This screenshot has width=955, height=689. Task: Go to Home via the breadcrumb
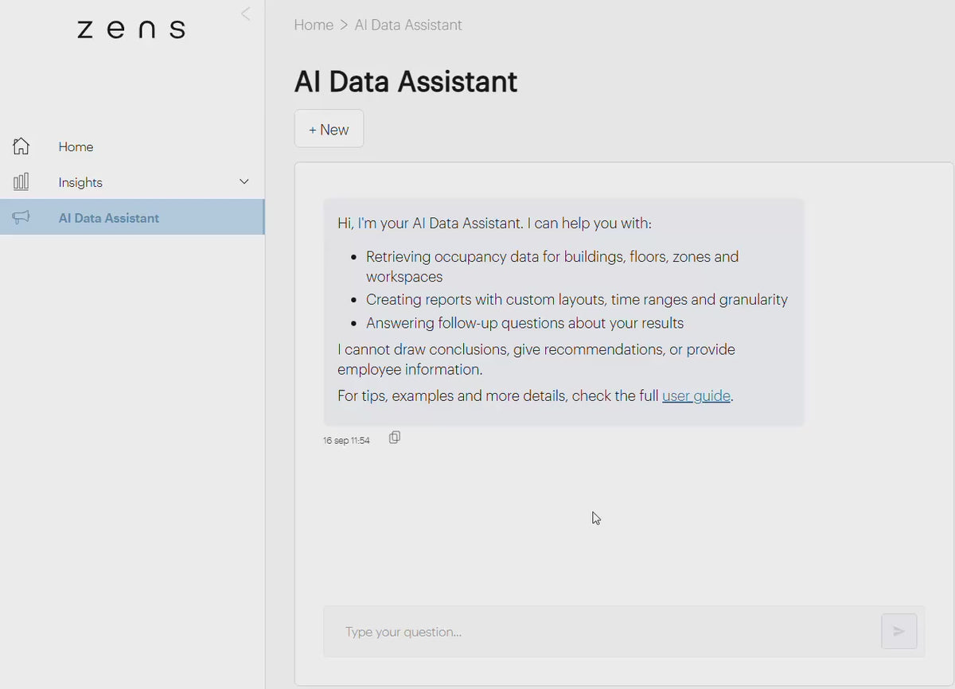[x=314, y=25]
